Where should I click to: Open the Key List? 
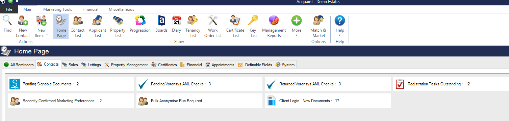click(253, 26)
